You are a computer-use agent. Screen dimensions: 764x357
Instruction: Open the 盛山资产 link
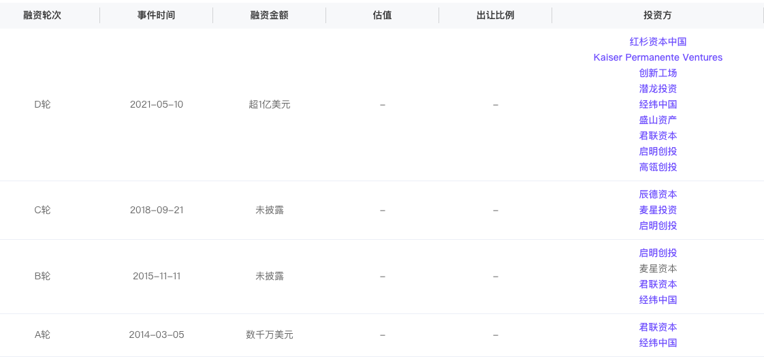coord(658,120)
